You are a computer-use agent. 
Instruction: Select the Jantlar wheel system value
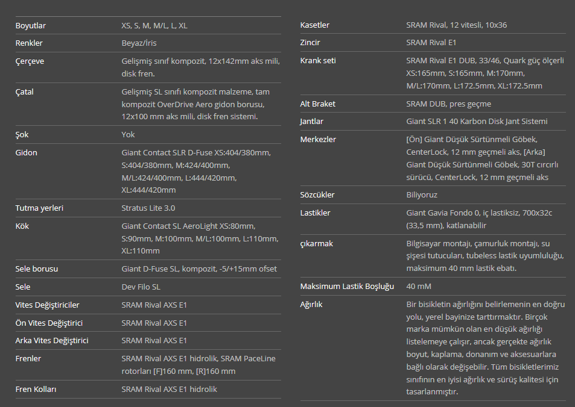coord(477,121)
